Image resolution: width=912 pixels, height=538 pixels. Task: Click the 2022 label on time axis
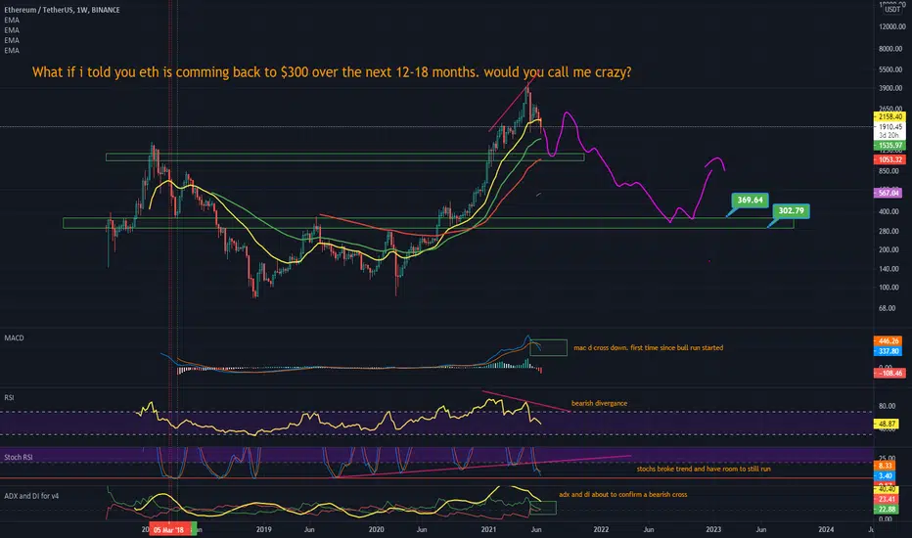[601, 529]
